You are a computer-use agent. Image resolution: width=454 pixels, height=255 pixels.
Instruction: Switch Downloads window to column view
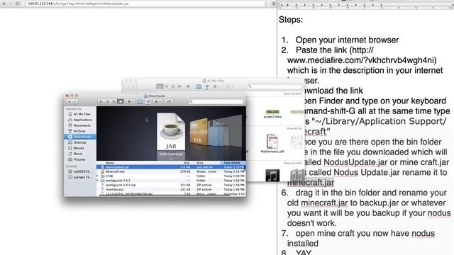(113, 101)
